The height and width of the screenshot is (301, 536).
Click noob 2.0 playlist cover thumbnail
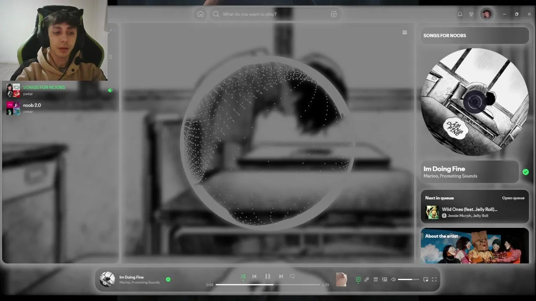click(13, 108)
